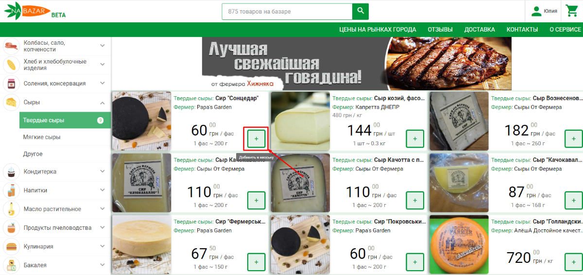The image size is (583, 275).
Task: Expand the Кулинария category chevron
Action: click(x=103, y=246)
